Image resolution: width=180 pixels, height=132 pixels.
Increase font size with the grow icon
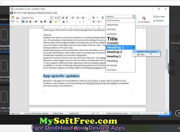[63, 18]
